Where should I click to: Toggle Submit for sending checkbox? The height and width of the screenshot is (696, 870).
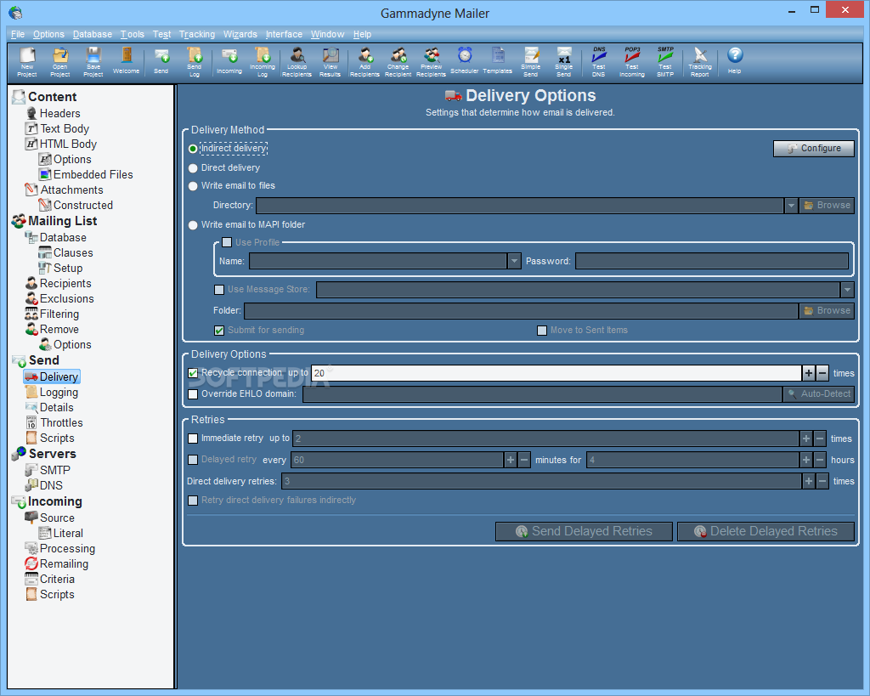(219, 331)
